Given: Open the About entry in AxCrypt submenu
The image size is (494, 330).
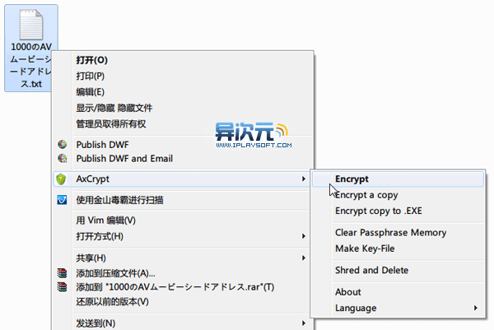Looking at the screenshot, I should click(348, 292).
